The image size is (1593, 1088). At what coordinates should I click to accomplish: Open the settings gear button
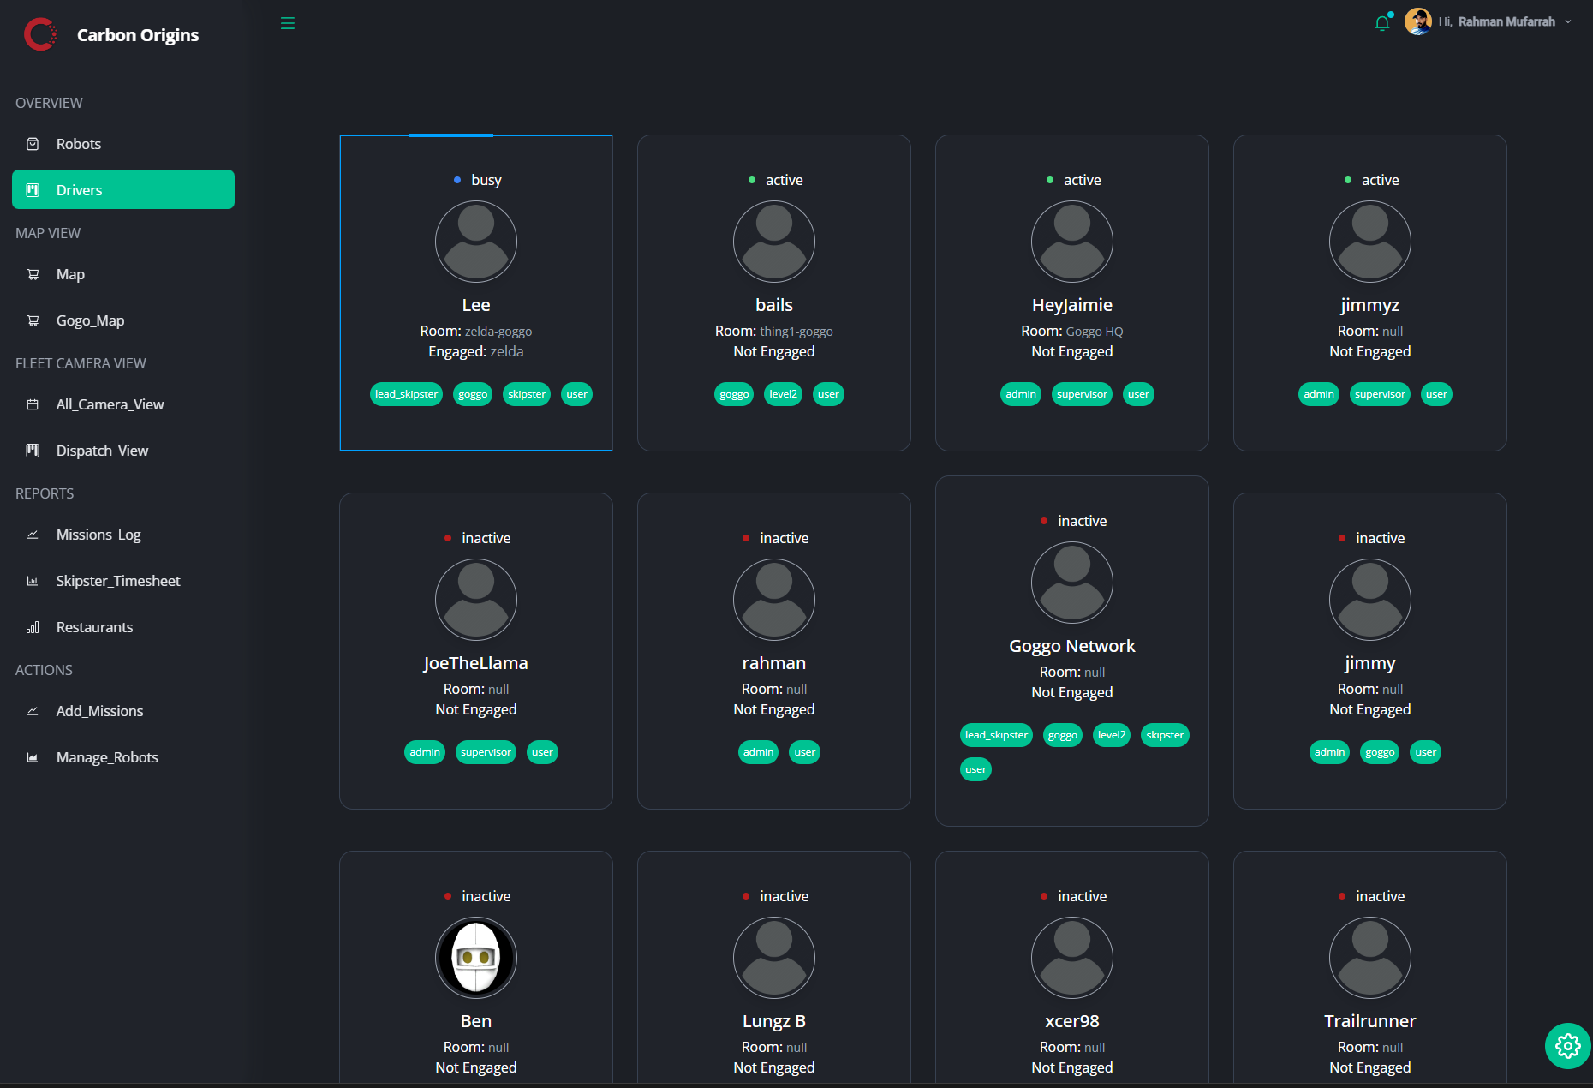[1567, 1046]
